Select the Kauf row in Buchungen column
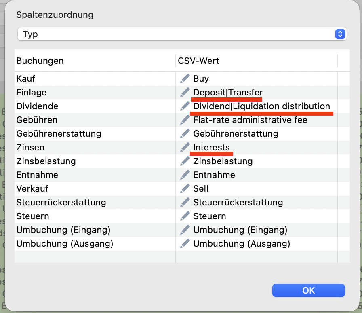This screenshot has height=313, width=362. tap(95, 78)
